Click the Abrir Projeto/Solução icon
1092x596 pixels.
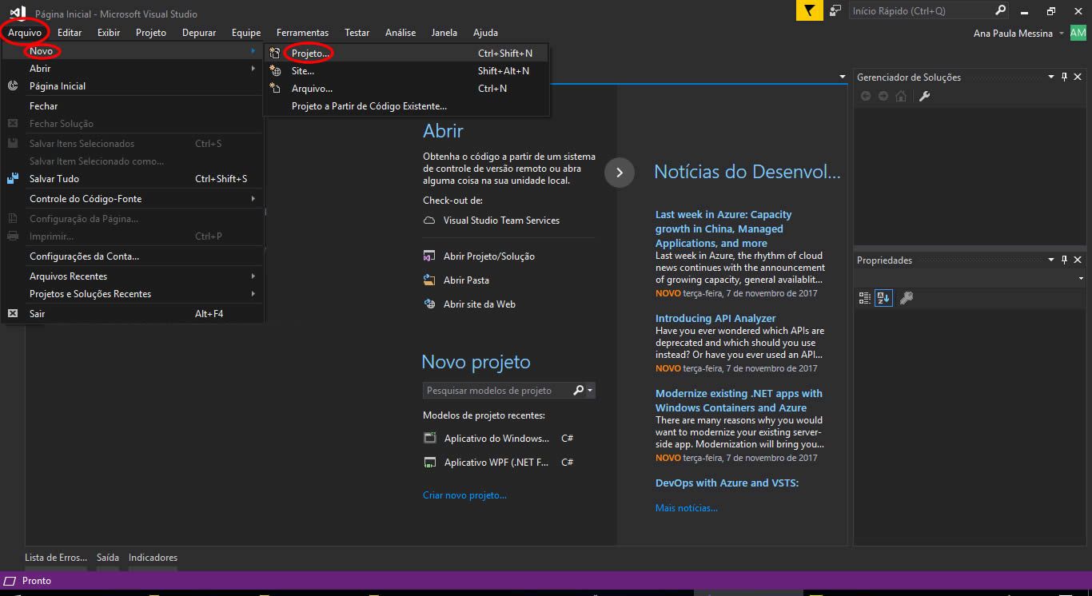click(429, 256)
